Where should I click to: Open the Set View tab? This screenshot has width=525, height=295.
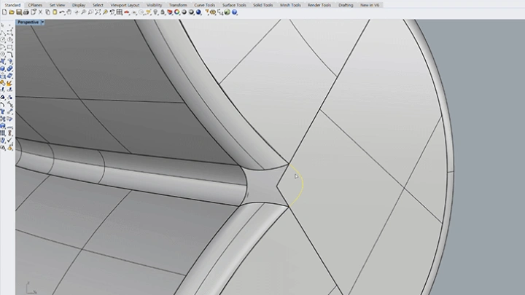[58, 5]
